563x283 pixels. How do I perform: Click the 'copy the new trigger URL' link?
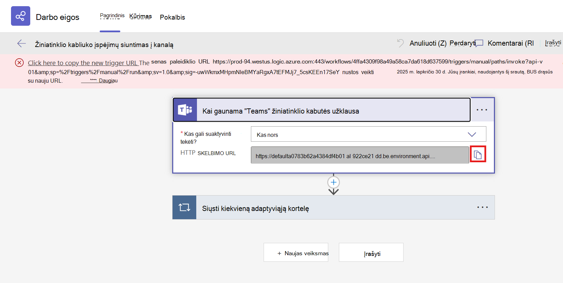pyautogui.click(x=82, y=63)
